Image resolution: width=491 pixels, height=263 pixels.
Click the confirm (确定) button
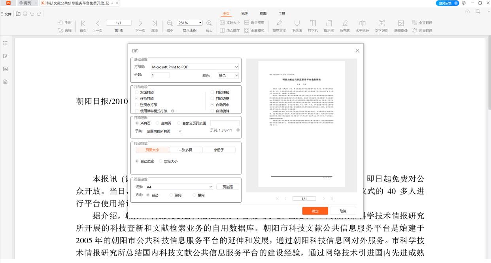tap(315, 211)
